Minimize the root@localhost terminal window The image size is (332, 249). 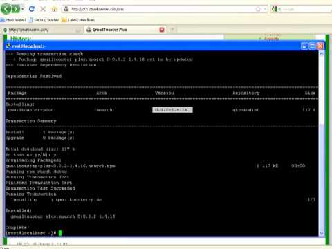pos(304,46)
